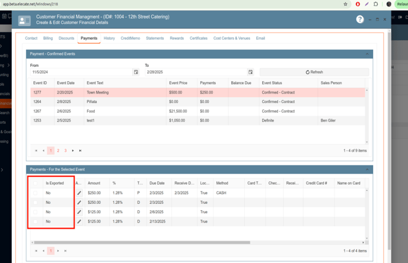Screen dimensions: 408x263
Task: Open the From date calendar picker
Action: (x=136, y=72)
